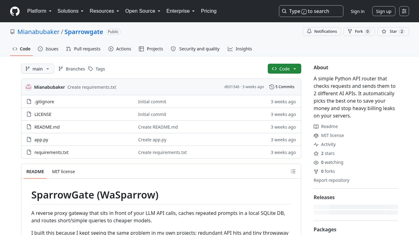Open the 'Create app.py' commit message
This screenshot has width=419, height=235.
pyautogui.click(x=152, y=139)
